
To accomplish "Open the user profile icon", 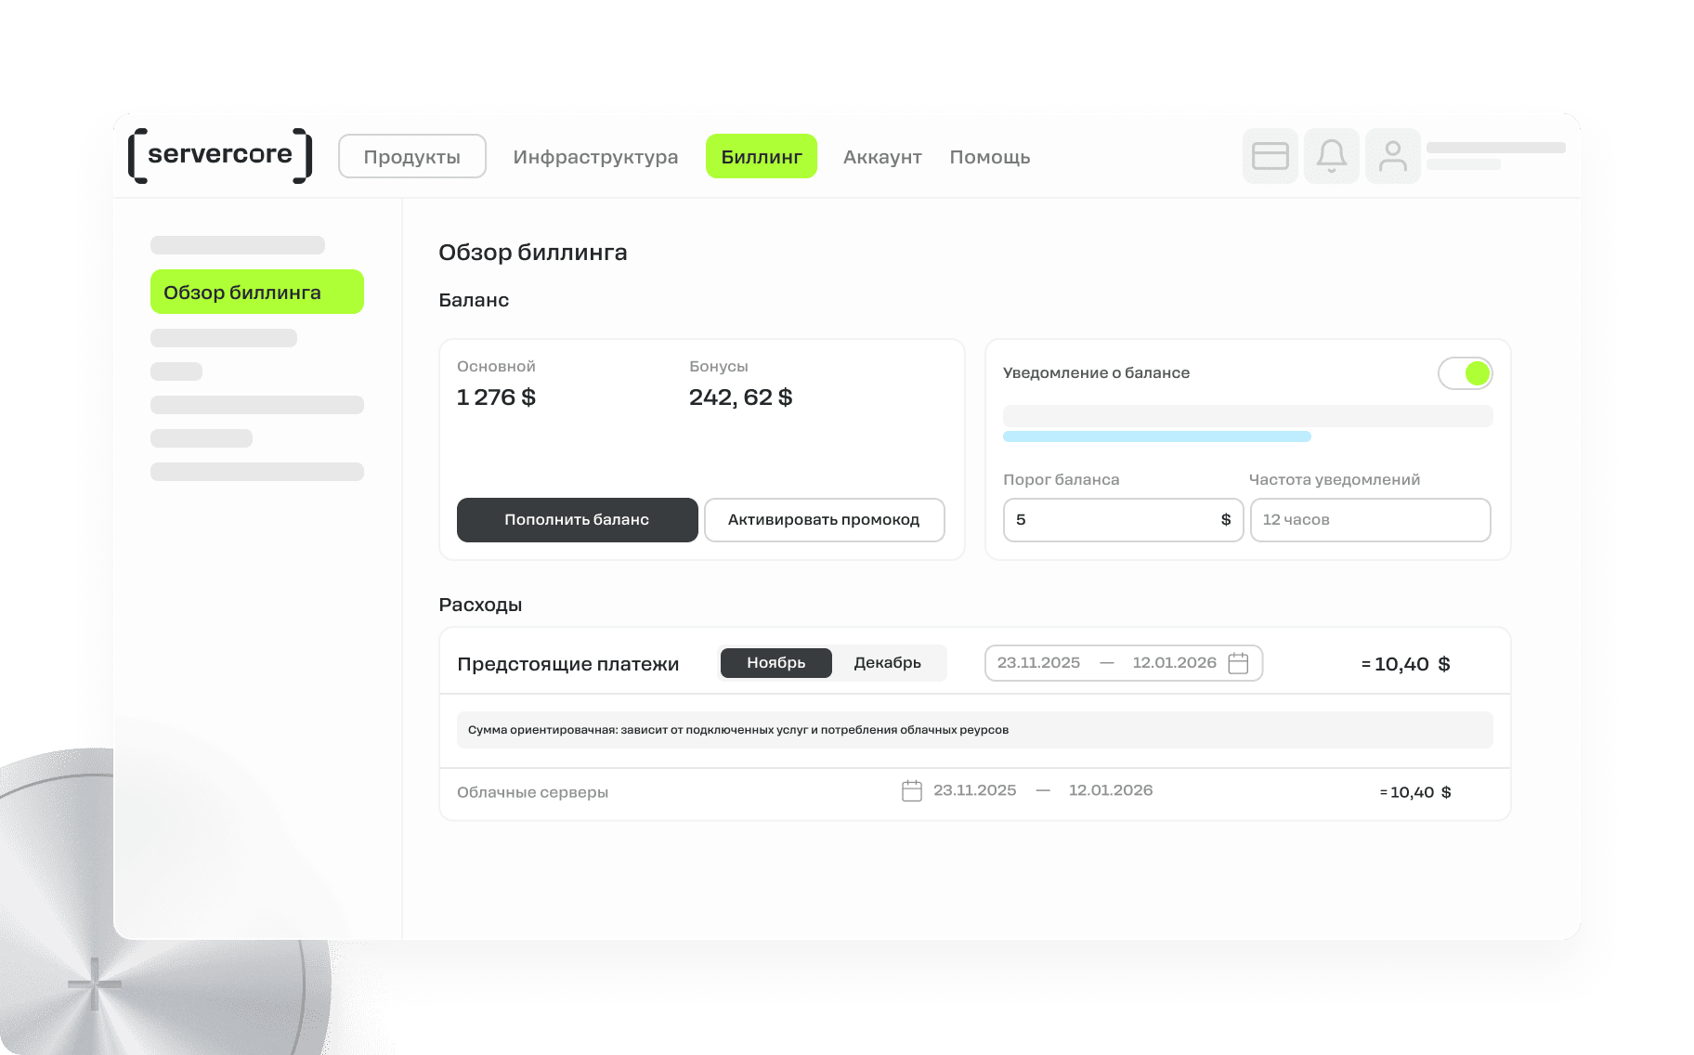I will (1392, 156).
